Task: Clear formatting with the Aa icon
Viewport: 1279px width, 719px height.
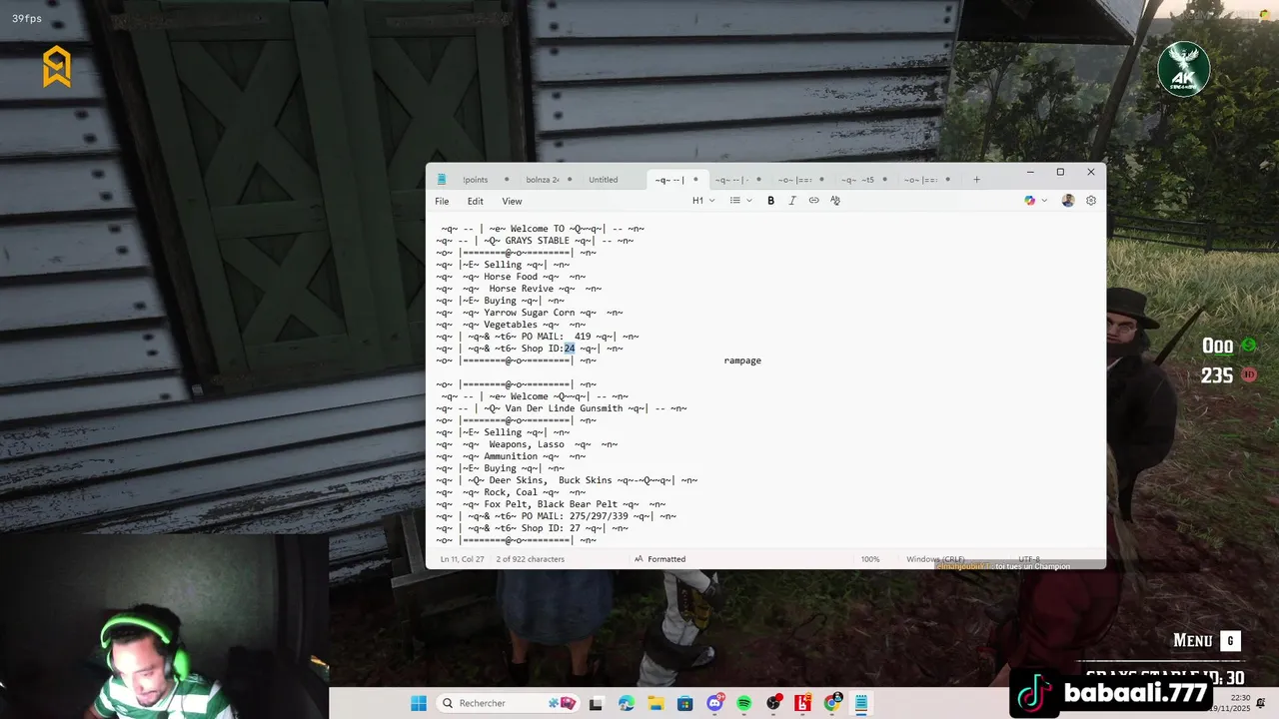Action: 835,201
